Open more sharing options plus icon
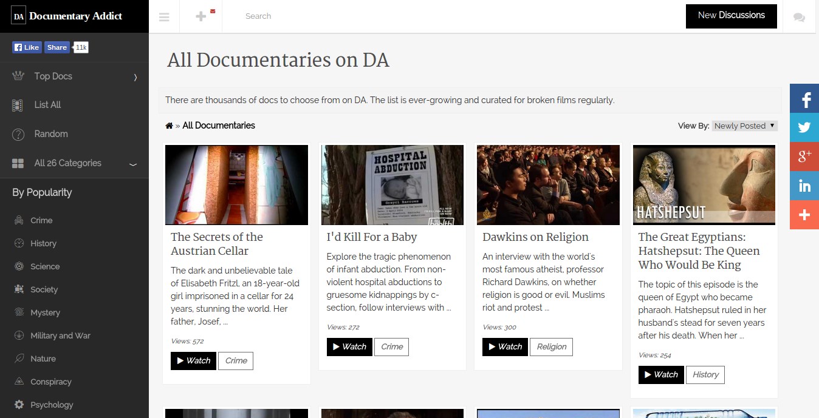 pos(804,215)
